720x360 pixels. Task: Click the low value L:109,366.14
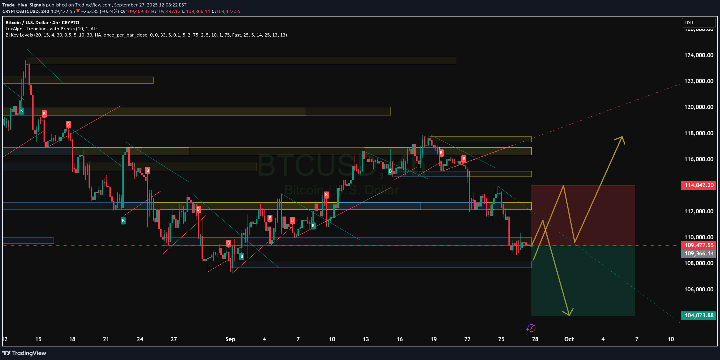[x=196, y=11]
